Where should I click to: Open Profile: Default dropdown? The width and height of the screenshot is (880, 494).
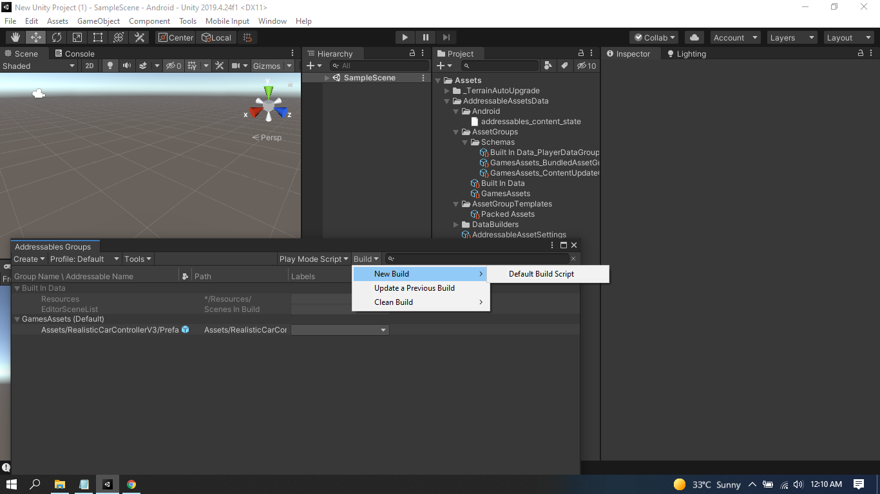pos(84,259)
